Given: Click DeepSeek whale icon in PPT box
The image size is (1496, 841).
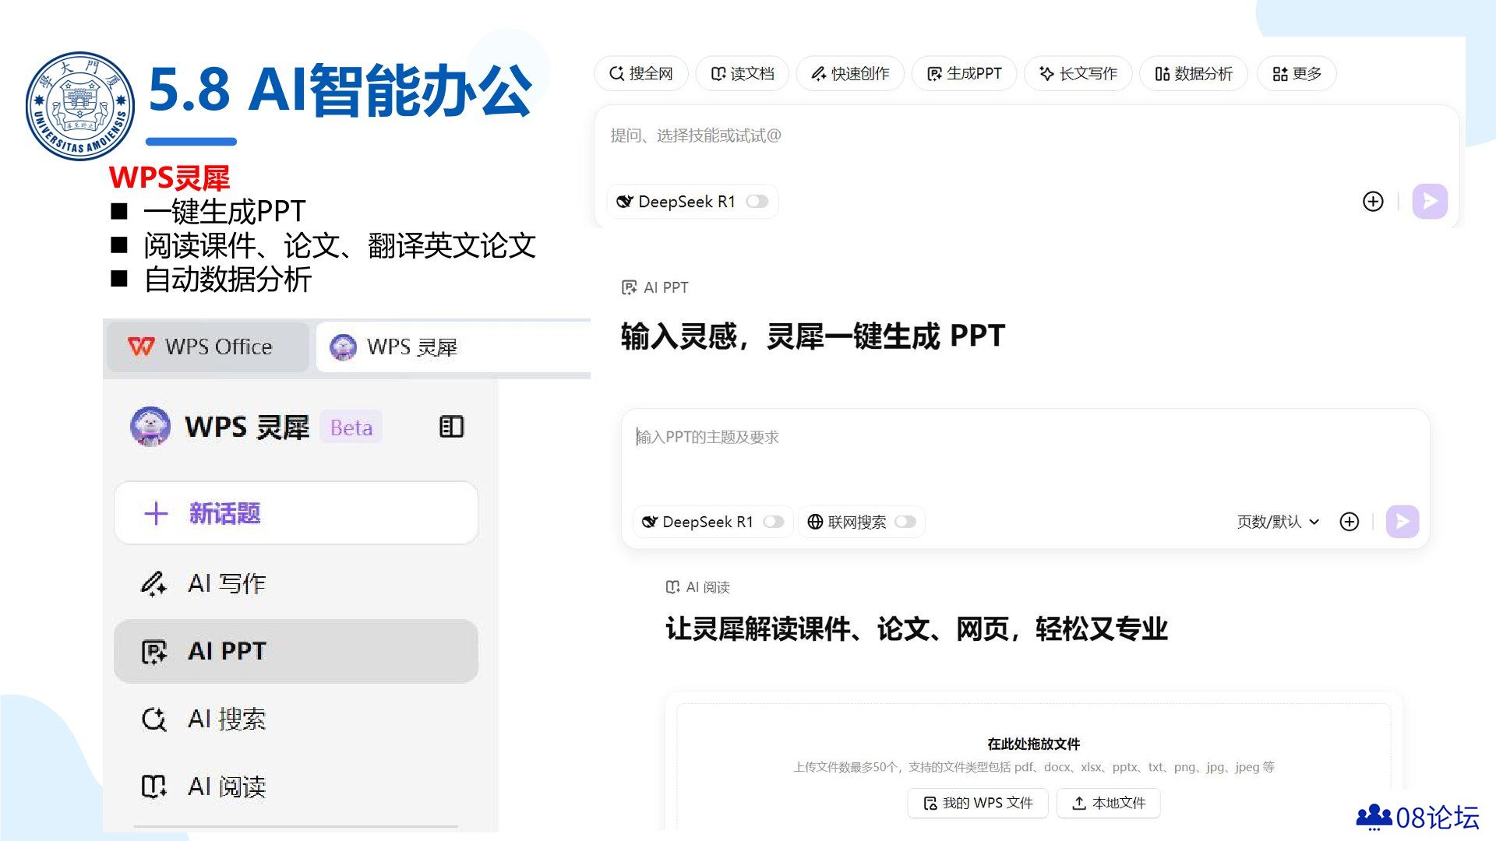Looking at the screenshot, I should (x=649, y=522).
